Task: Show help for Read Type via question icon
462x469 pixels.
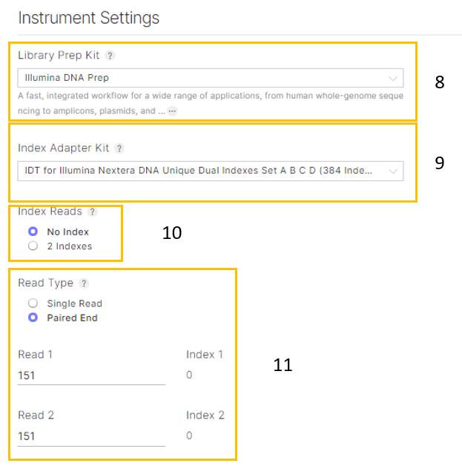Action: 84,283
